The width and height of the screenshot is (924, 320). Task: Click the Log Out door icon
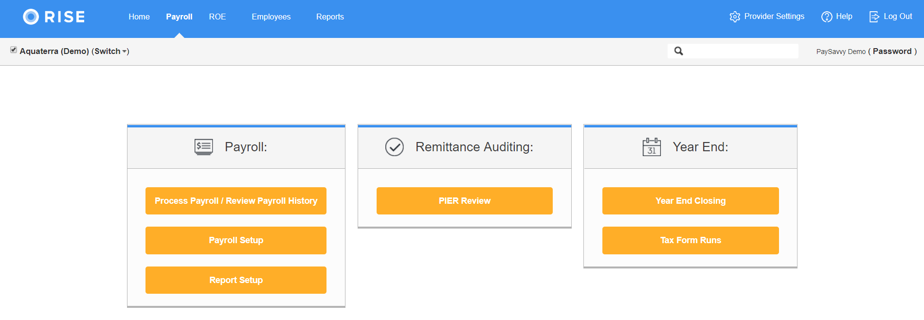pyautogui.click(x=874, y=17)
